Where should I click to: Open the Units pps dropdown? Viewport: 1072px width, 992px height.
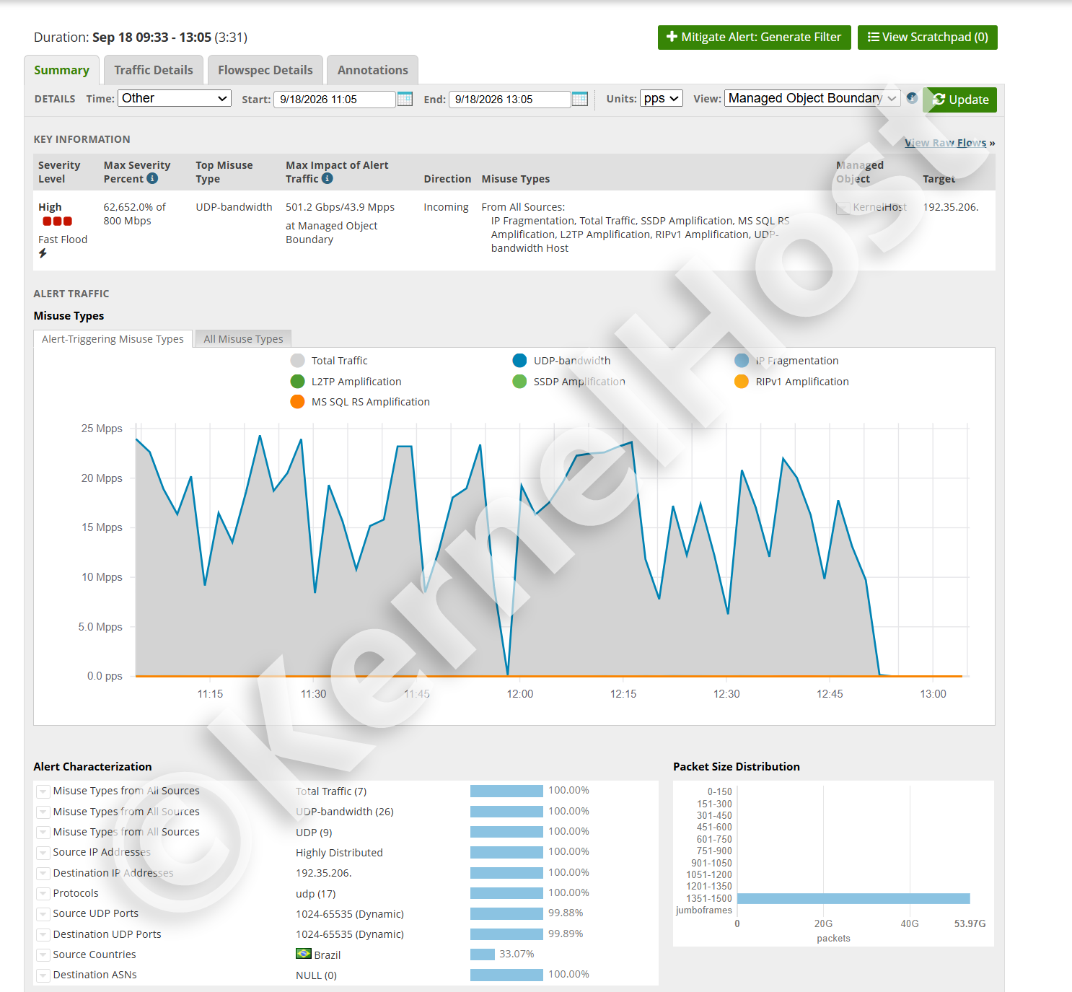(662, 98)
